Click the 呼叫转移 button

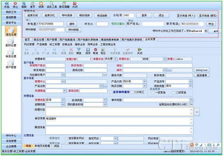click(x=73, y=29)
